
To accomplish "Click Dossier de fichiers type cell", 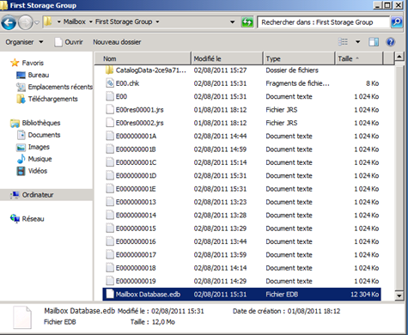I will pyautogui.click(x=292, y=70).
